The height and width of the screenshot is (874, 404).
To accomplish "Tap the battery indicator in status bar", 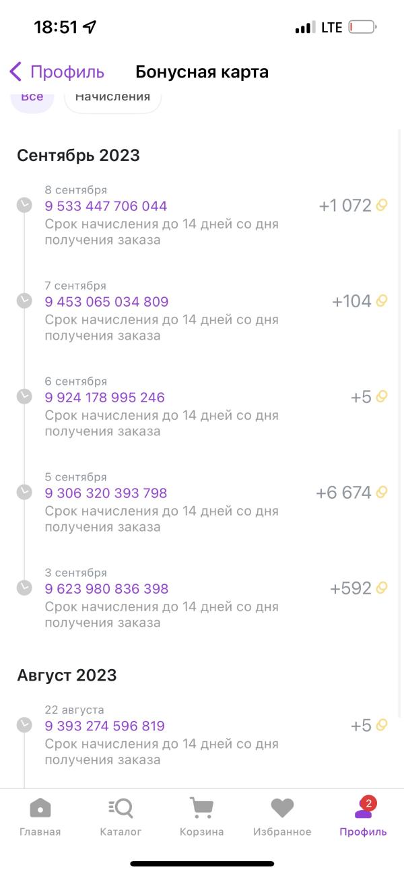I will [362, 28].
